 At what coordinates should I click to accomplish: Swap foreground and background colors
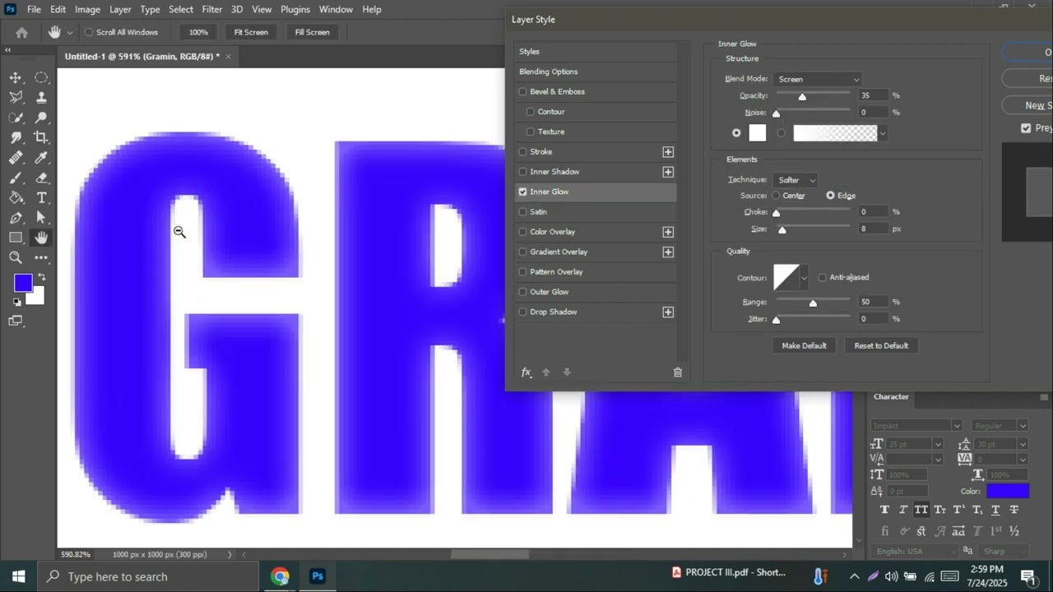pos(42,277)
